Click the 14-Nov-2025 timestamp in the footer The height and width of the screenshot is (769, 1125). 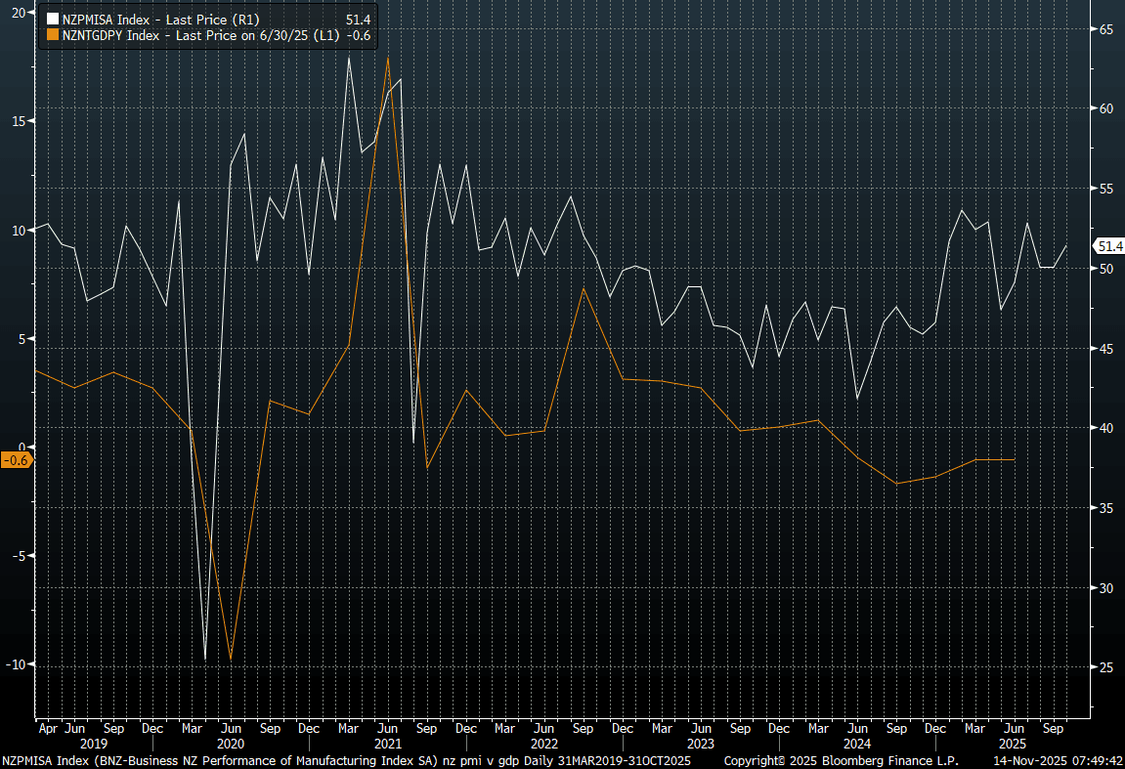click(x=1057, y=760)
